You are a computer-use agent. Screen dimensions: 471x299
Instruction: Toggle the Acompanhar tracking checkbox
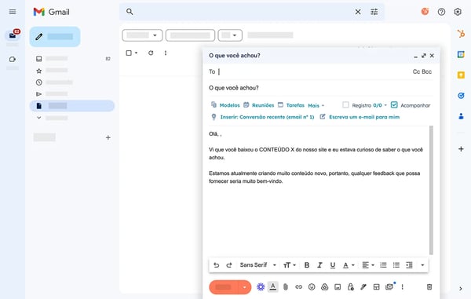(x=394, y=105)
